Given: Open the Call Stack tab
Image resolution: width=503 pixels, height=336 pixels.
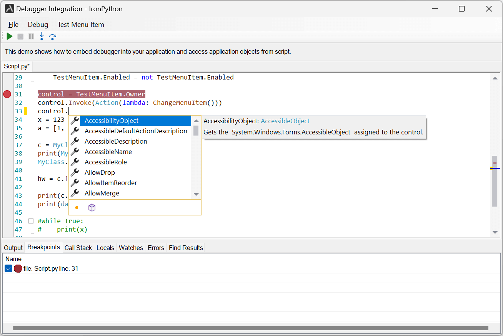Looking at the screenshot, I should pos(78,248).
